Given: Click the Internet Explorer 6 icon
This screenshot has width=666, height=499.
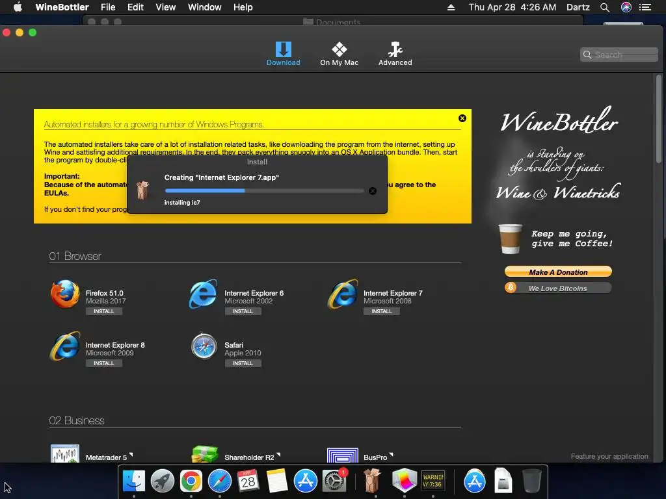Looking at the screenshot, I should tap(204, 294).
